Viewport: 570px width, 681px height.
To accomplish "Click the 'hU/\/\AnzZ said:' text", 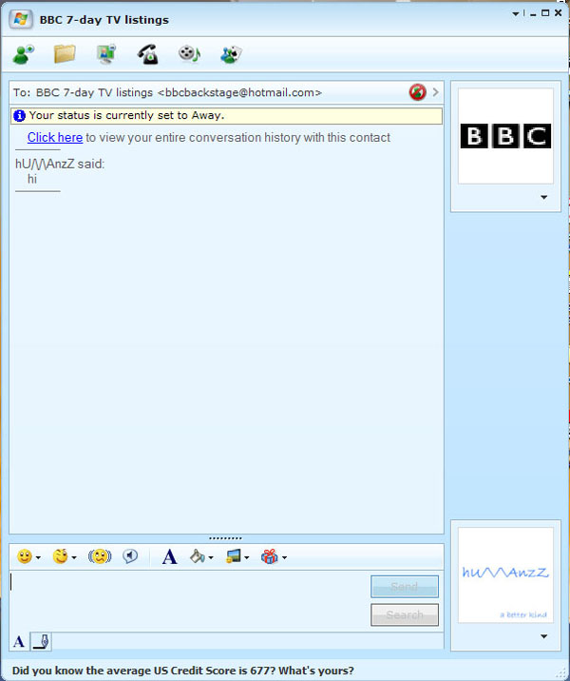I will pos(60,164).
